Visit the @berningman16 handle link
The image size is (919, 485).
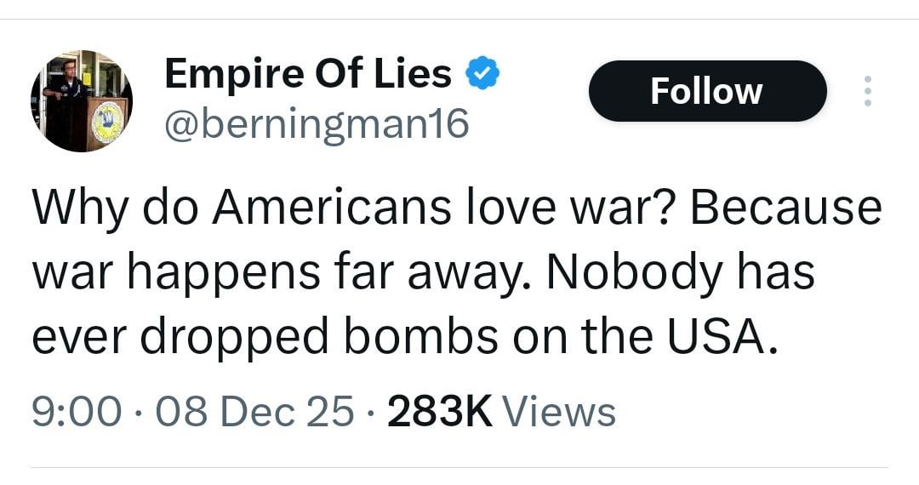point(317,123)
